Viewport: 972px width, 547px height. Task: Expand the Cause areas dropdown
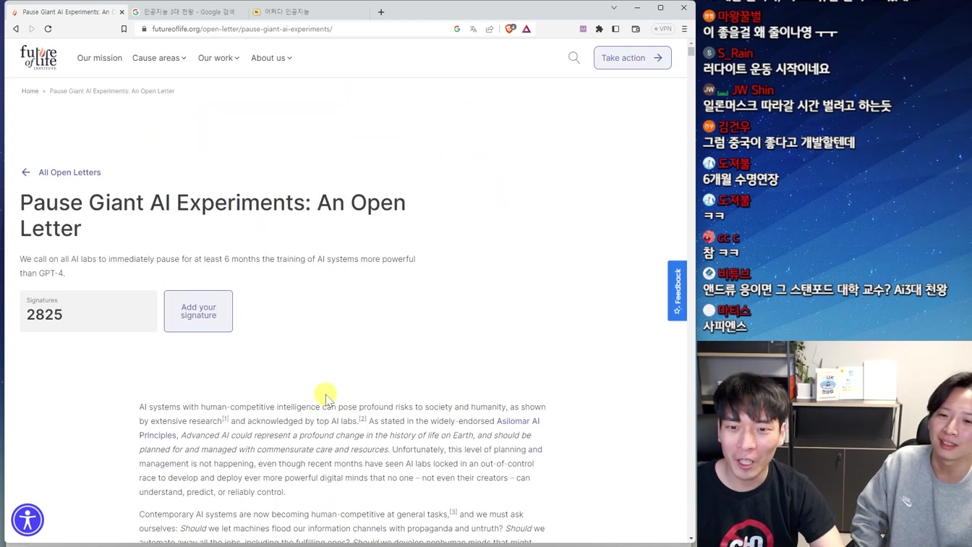[159, 58]
